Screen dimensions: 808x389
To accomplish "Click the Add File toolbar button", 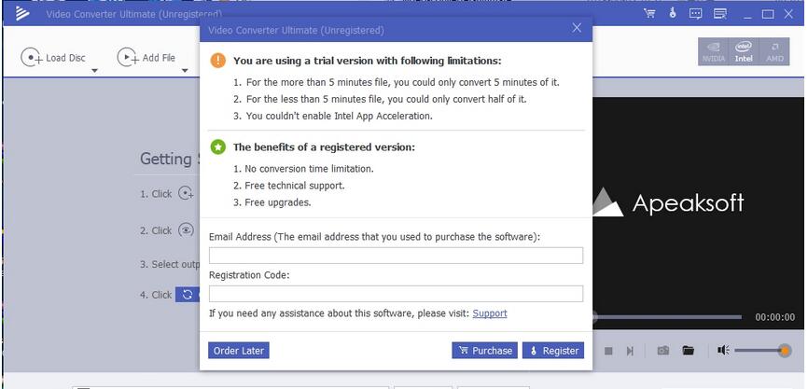I will 146,58.
